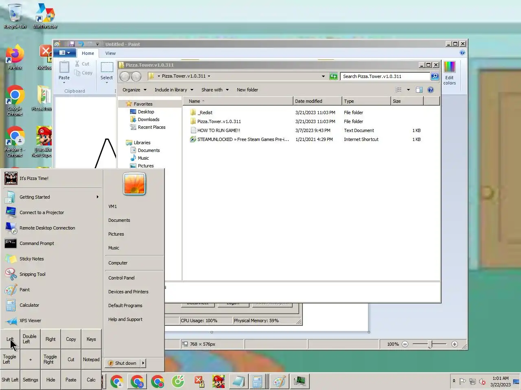The width and height of the screenshot is (521, 390).
Task: Open the Shut down options arrow
Action: coord(143,363)
